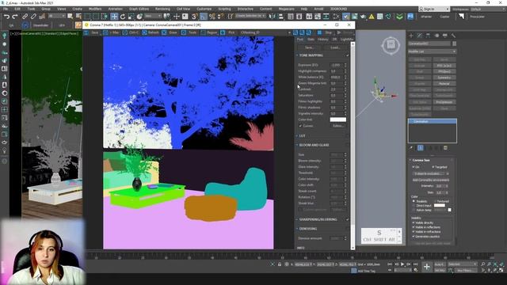The height and width of the screenshot is (285, 507).
Task: Collapse the Bloom and Glare section
Action: [x=297, y=145]
